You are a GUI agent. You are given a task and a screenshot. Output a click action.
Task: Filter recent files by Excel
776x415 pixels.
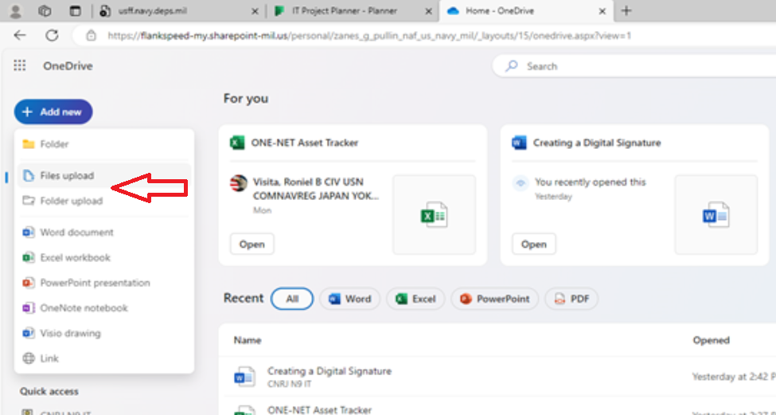pyautogui.click(x=415, y=299)
